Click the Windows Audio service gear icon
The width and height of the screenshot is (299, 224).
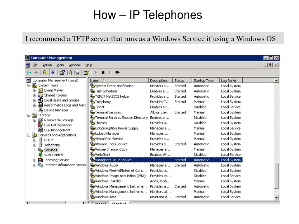tap(92, 165)
